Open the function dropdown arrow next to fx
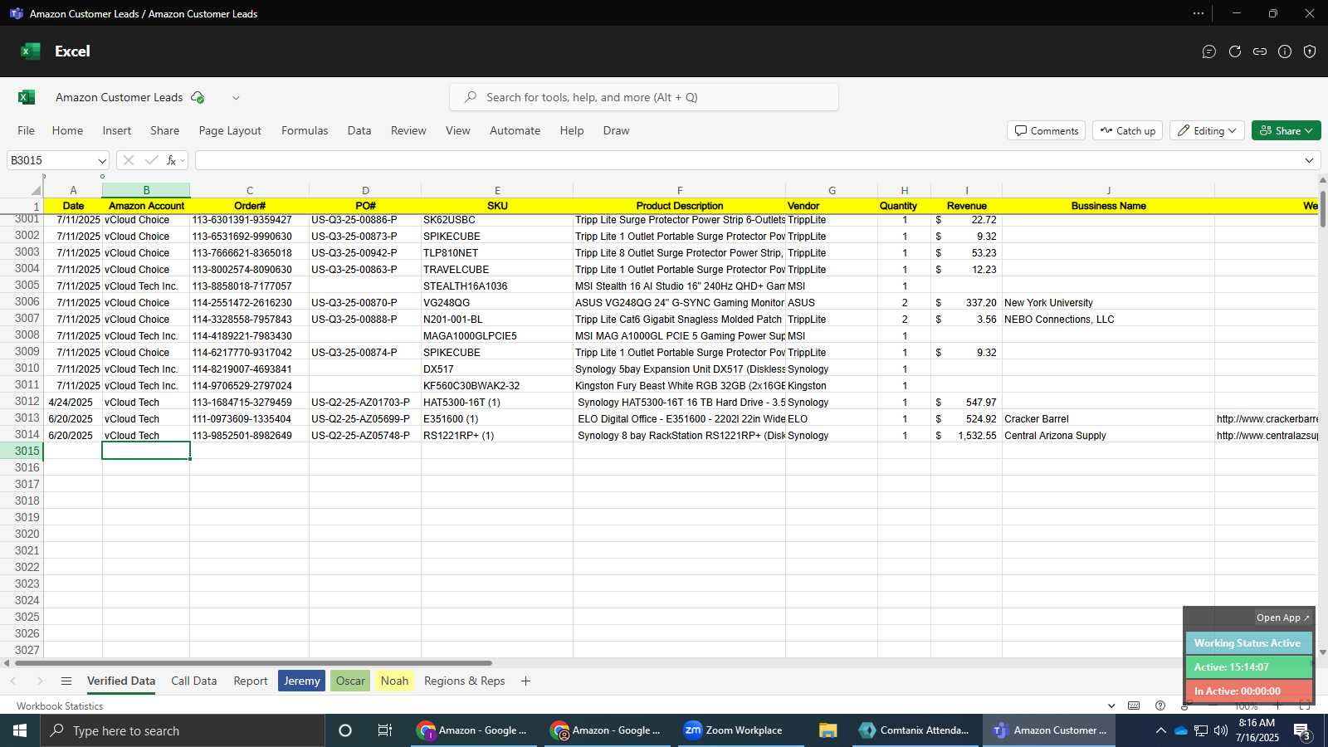The width and height of the screenshot is (1328, 747). click(183, 160)
